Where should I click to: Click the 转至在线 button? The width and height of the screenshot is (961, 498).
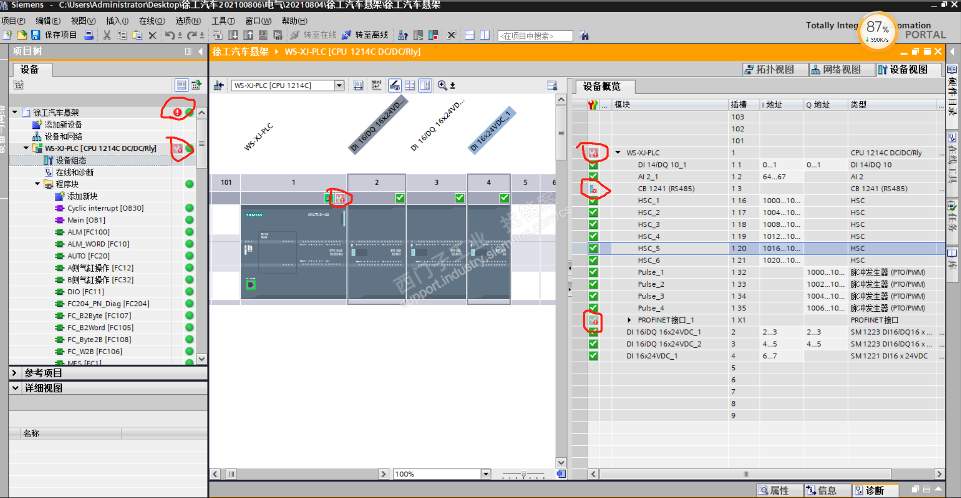pos(313,35)
